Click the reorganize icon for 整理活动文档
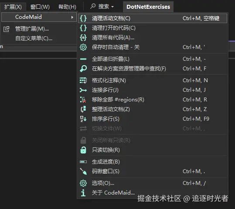The image size is (235, 209). pyautogui.click(x=83, y=109)
